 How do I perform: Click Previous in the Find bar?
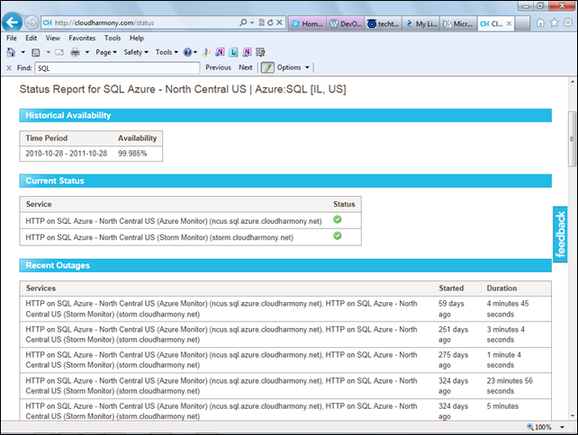(x=218, y=67)
